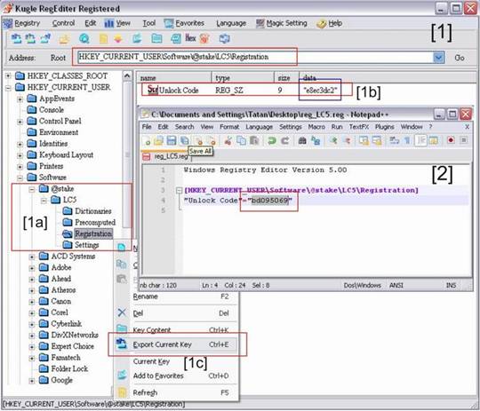
Task: Select the Dictionaries key
Action: pos(93,211)
